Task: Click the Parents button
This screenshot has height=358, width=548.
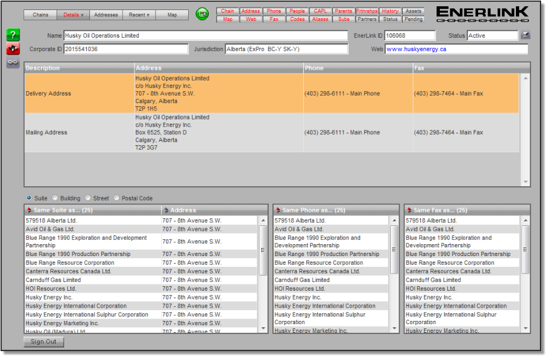Action: click(344, 11)
